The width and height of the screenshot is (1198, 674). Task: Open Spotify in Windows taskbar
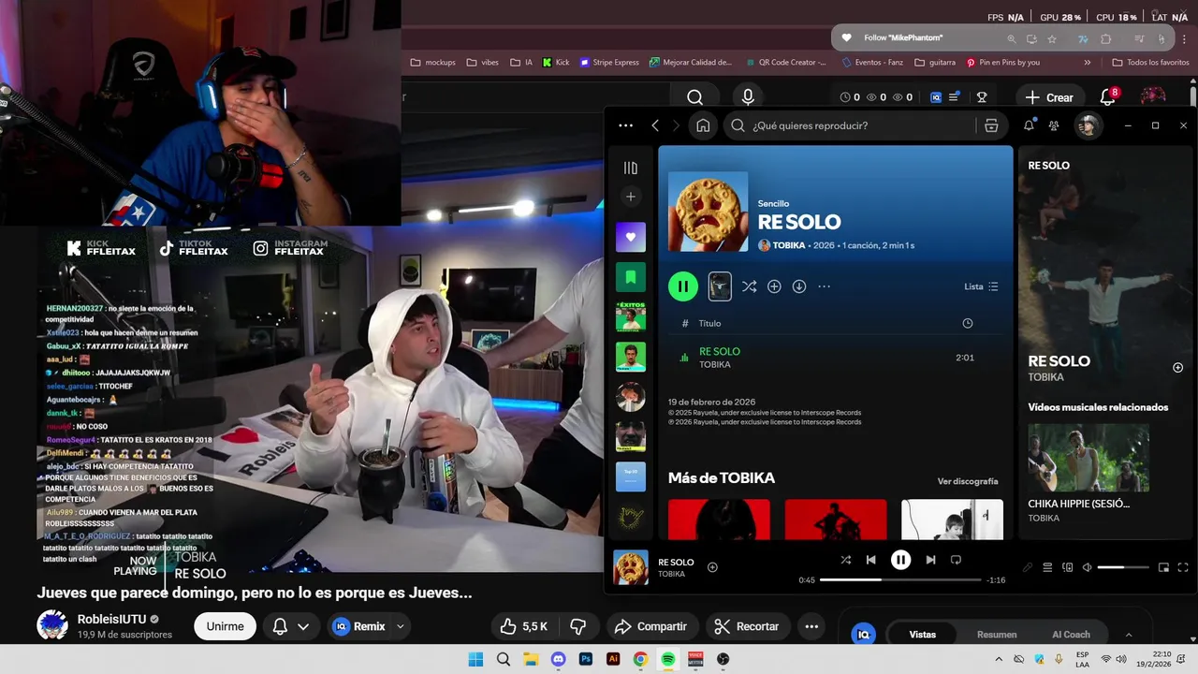tap(667, 659)
